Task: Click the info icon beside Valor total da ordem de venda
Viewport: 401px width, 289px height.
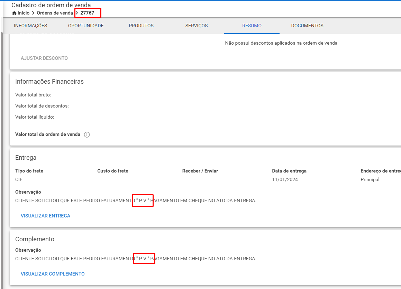Action: 87,135
